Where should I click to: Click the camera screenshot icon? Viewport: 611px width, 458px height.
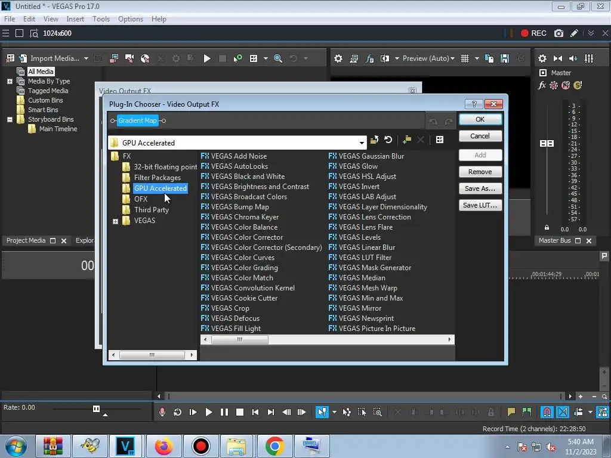[558, 33]
